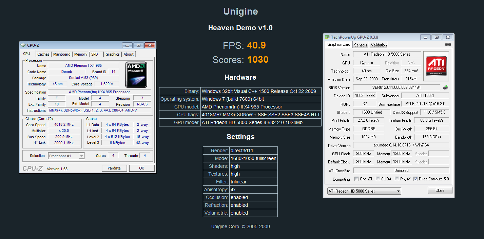Click the ATI CrossFire Disabled field
Screen dimensions: 484x239
401,171
